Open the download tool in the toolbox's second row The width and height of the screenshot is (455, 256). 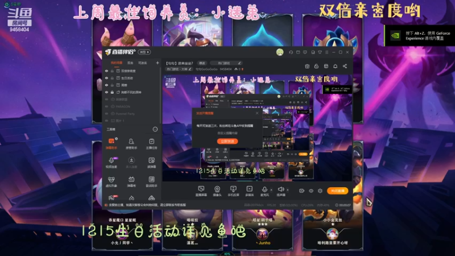[x=131, y=163]
